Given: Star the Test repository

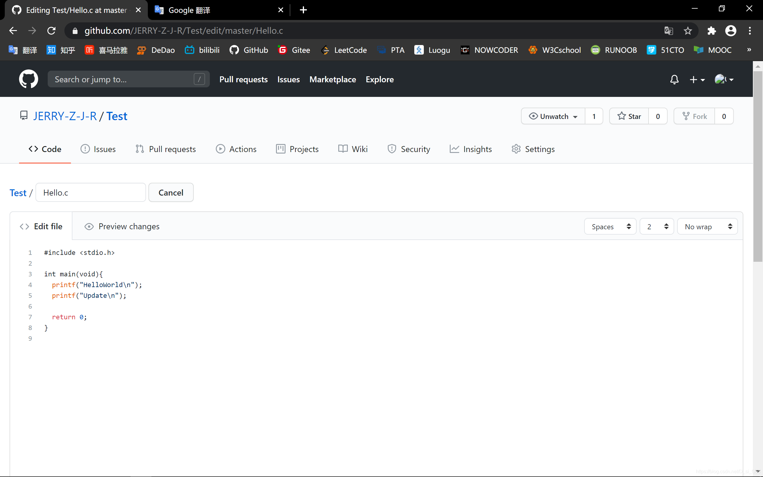Looking at the screenshot, I should 629,116.
